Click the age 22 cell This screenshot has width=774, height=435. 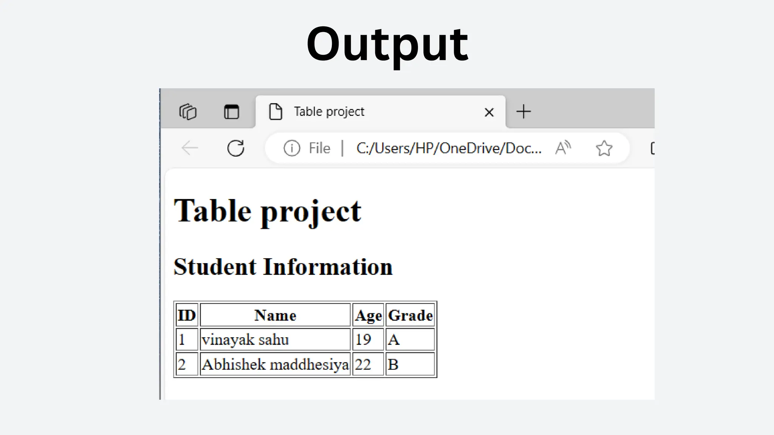coord(368,364)
